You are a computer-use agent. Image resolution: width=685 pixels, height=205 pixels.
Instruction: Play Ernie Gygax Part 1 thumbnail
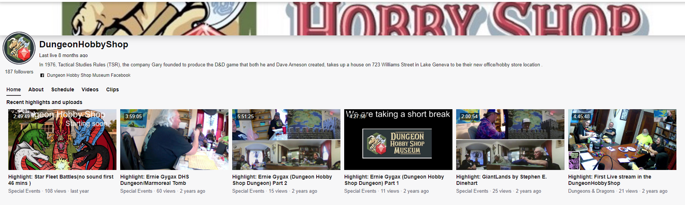tap(398, 139)
